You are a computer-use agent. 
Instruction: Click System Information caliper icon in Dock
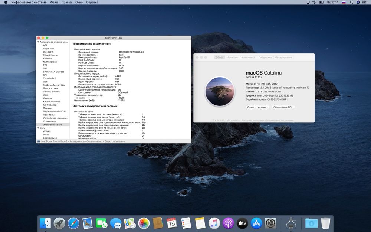(291, 223)
